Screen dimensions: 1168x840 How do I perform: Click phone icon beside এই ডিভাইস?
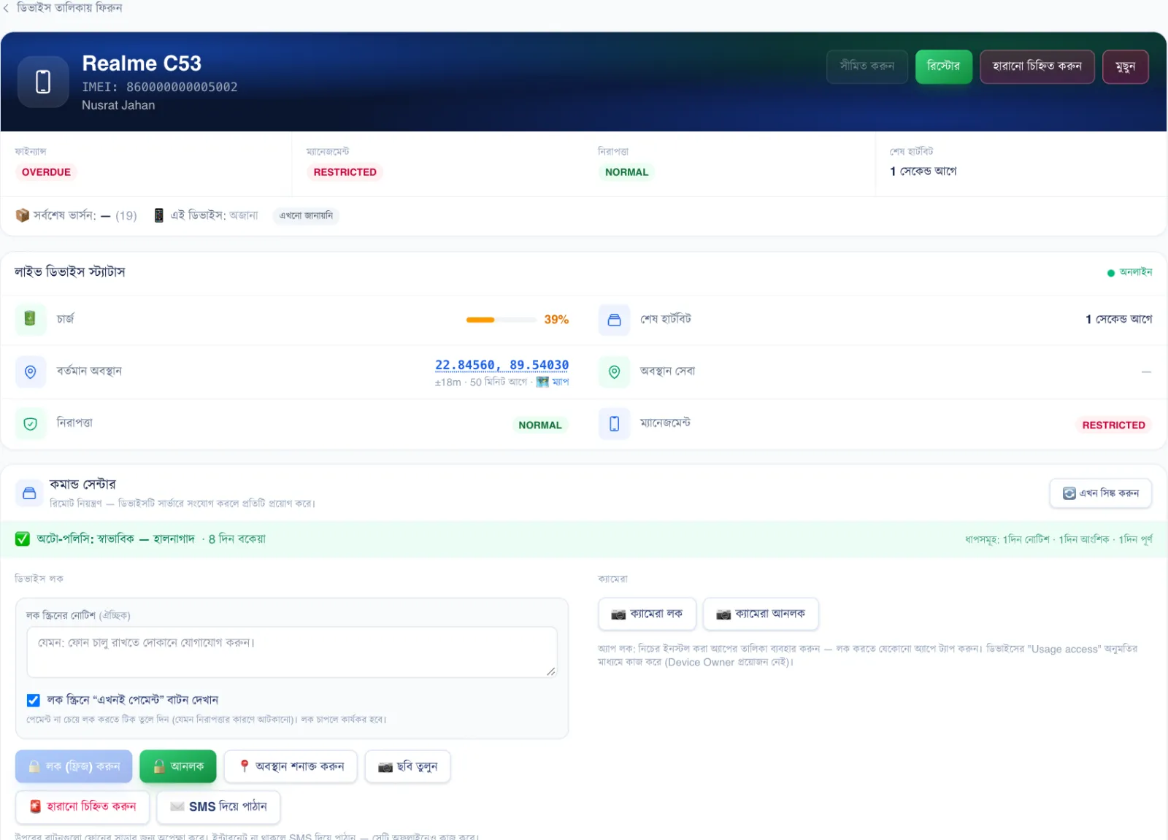158,215
